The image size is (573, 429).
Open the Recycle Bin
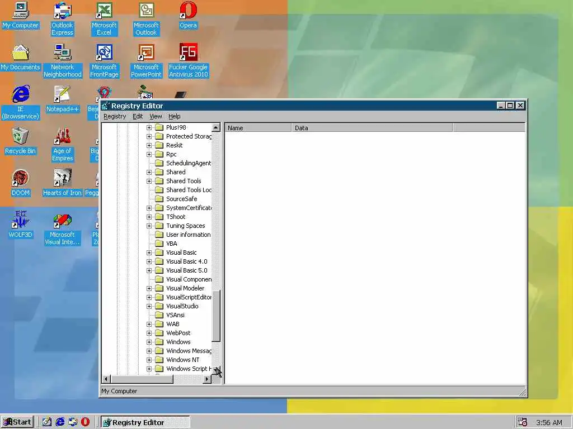(21, 141)
